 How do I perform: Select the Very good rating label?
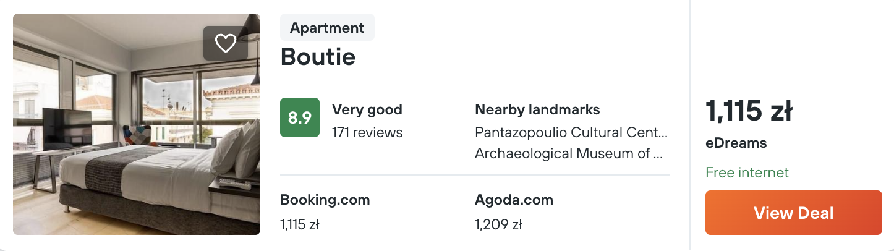pyautogui.click(x=367, y=110)
